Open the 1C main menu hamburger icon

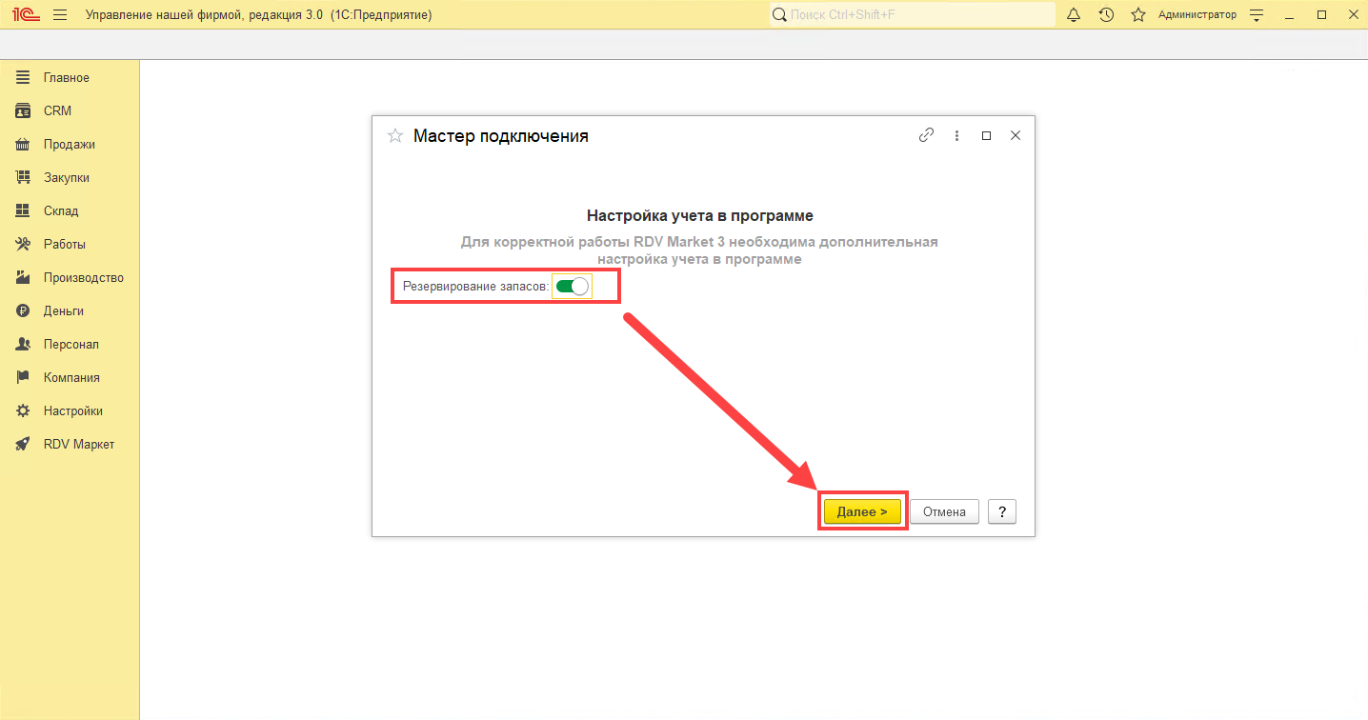point(60,15)
